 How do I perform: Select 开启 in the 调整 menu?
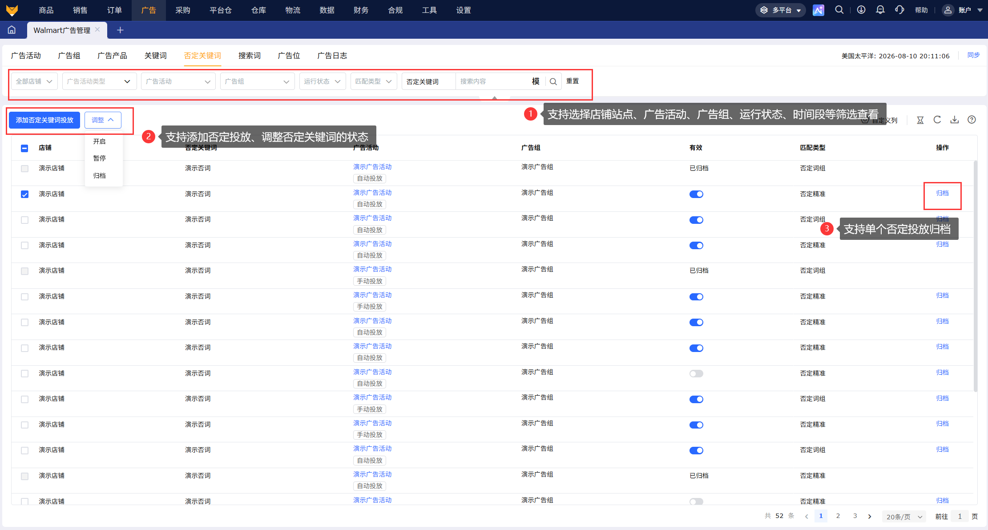[99, 142]
